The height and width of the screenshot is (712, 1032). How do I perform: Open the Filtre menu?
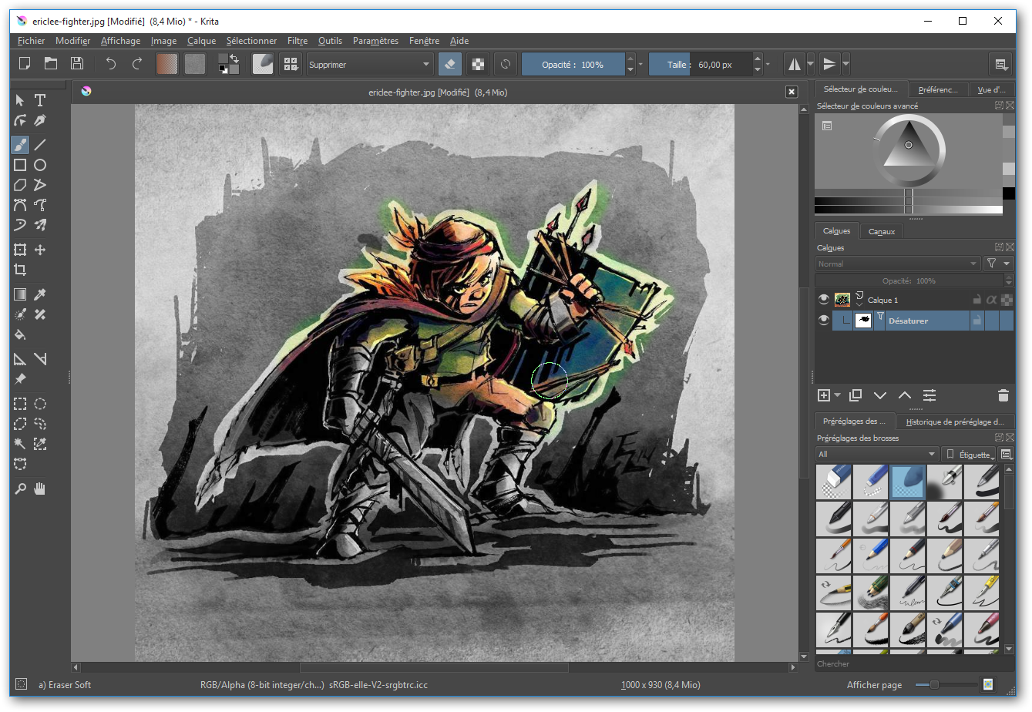coord(297,41)
